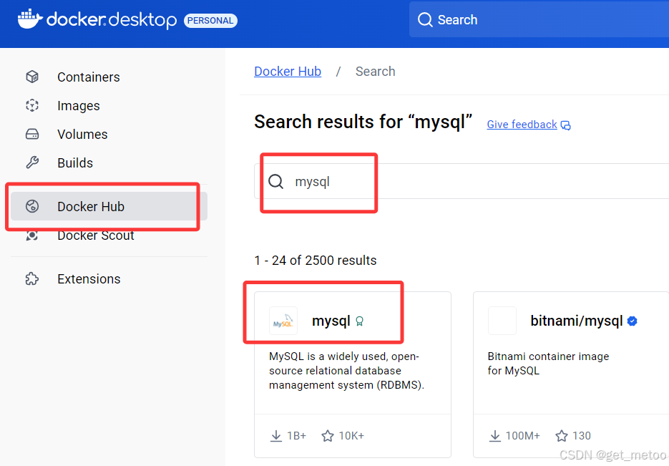669x466 pixels.
Task: Open the Volumes section
Action: click(x=109, y=134)
